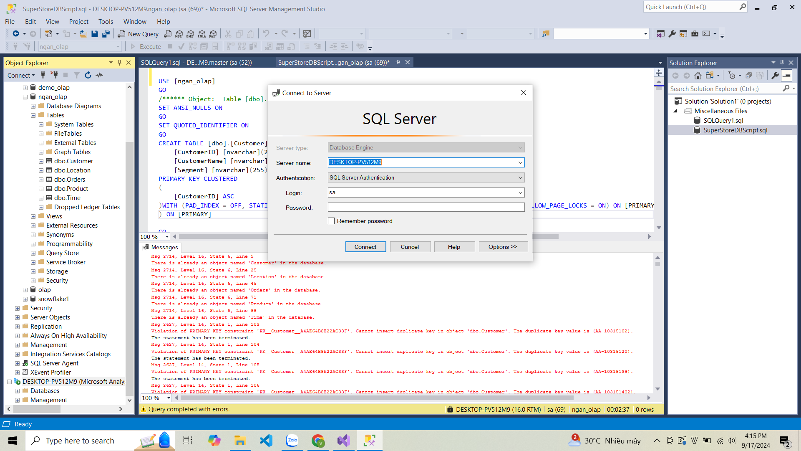Open Analysis Services XMLA Query icon
The image size is (801, 451).
pos(202,34)
